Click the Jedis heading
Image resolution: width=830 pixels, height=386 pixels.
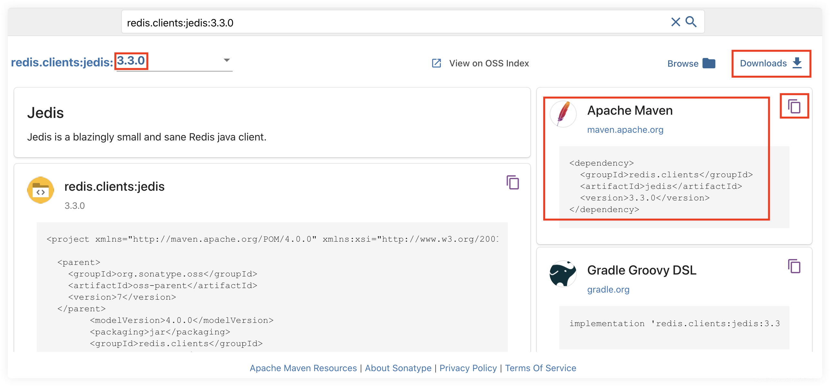click(45, 113)
